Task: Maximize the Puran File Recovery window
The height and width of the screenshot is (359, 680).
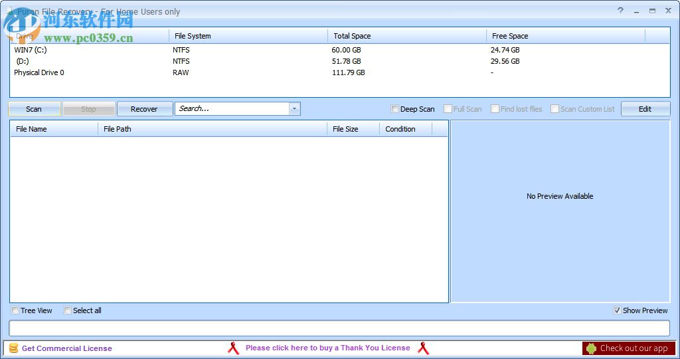Action: pyautogui.click(x=652, y=11)
